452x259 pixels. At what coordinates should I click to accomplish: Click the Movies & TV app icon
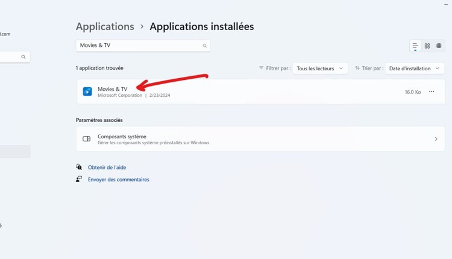[87, 92]
